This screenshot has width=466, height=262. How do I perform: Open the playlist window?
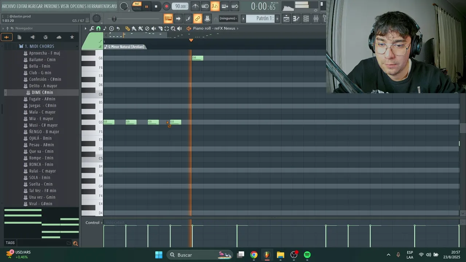point(287,19)
